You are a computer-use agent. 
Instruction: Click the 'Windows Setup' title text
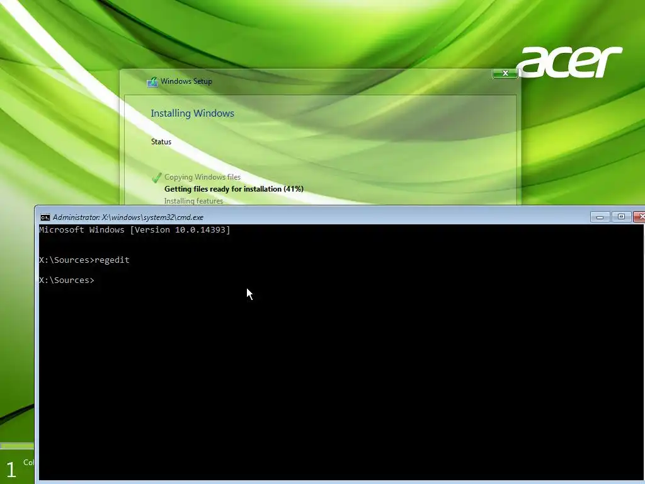(x=186, y=81)
